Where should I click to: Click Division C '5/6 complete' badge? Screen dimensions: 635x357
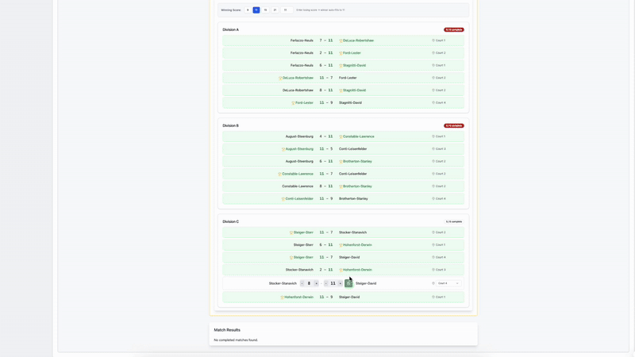pyautogui.click(x=453, y=222)
